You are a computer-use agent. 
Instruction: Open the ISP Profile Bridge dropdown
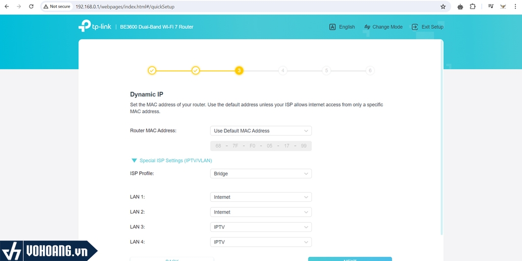(261, 174)
